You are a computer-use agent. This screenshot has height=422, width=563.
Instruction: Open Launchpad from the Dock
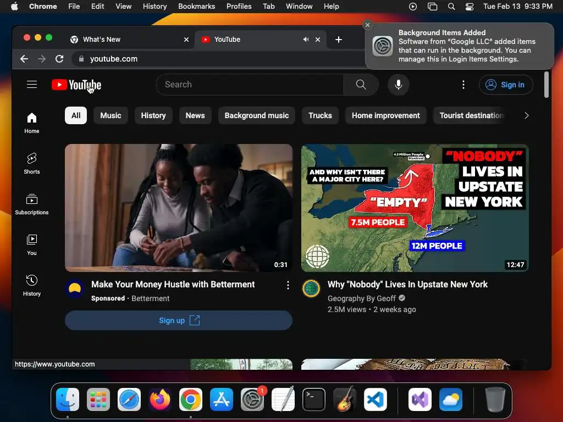pyautogui.click(x=98, y=399)
